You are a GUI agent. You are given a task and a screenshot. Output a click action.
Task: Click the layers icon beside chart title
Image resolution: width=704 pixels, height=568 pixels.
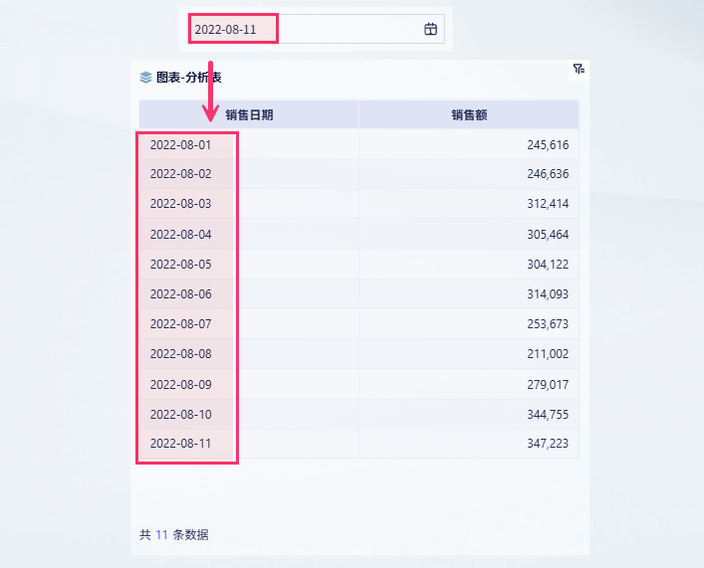(146, 77)
